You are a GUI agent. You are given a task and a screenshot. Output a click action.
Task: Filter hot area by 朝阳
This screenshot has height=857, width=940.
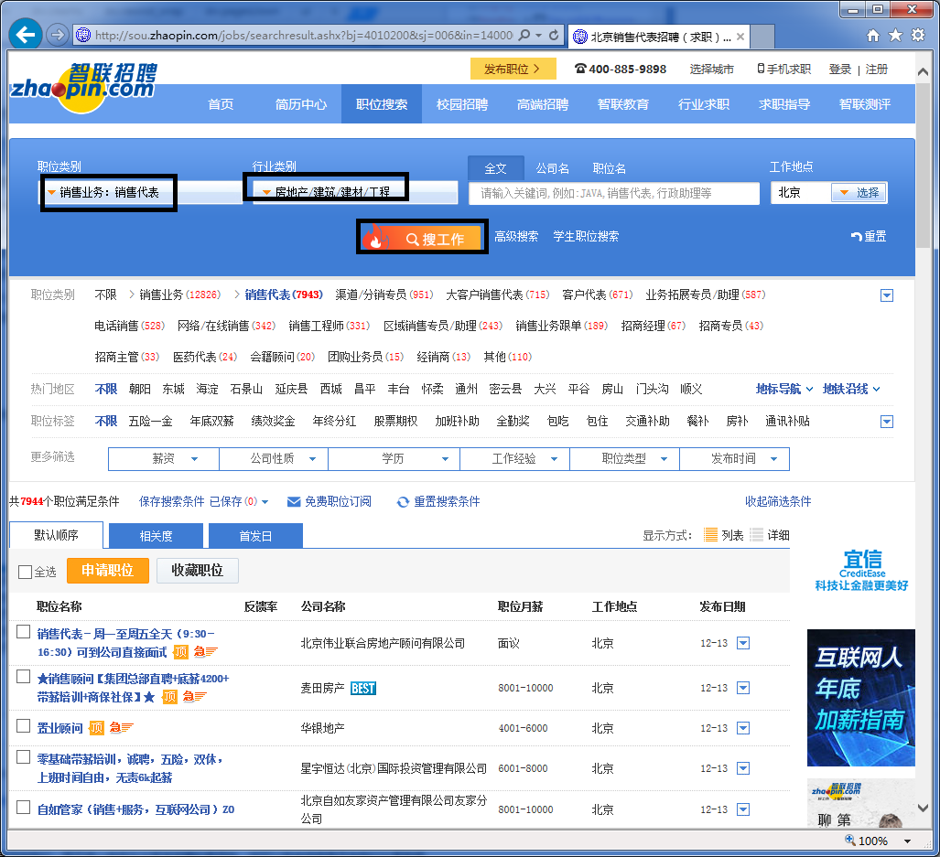[140, 390]
